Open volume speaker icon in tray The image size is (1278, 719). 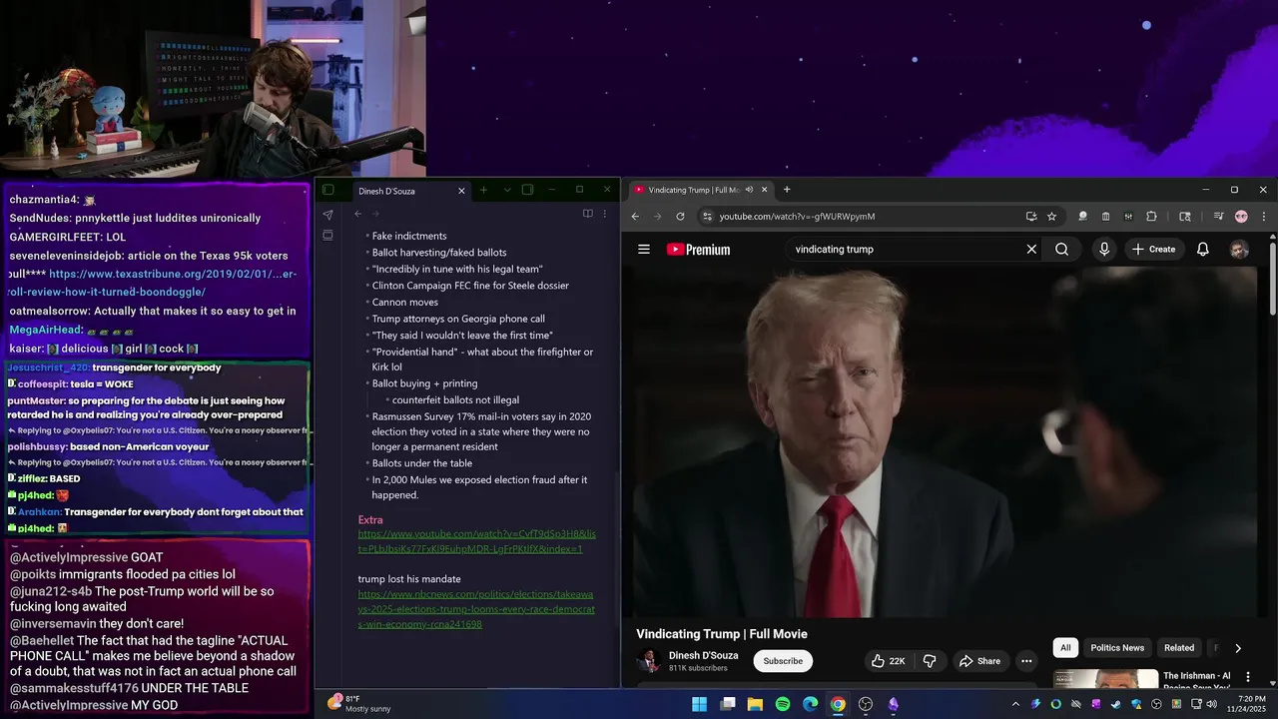pos(1211,704)
